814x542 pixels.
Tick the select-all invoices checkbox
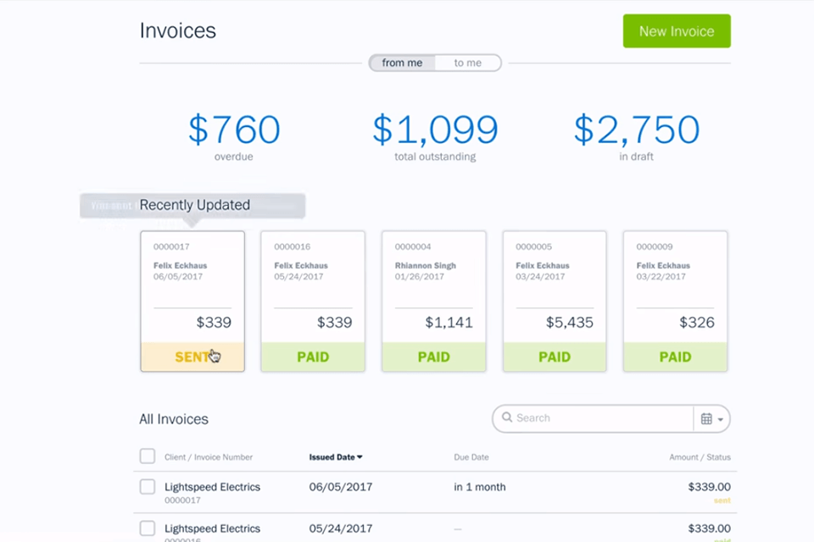click(x=148, y=456)
